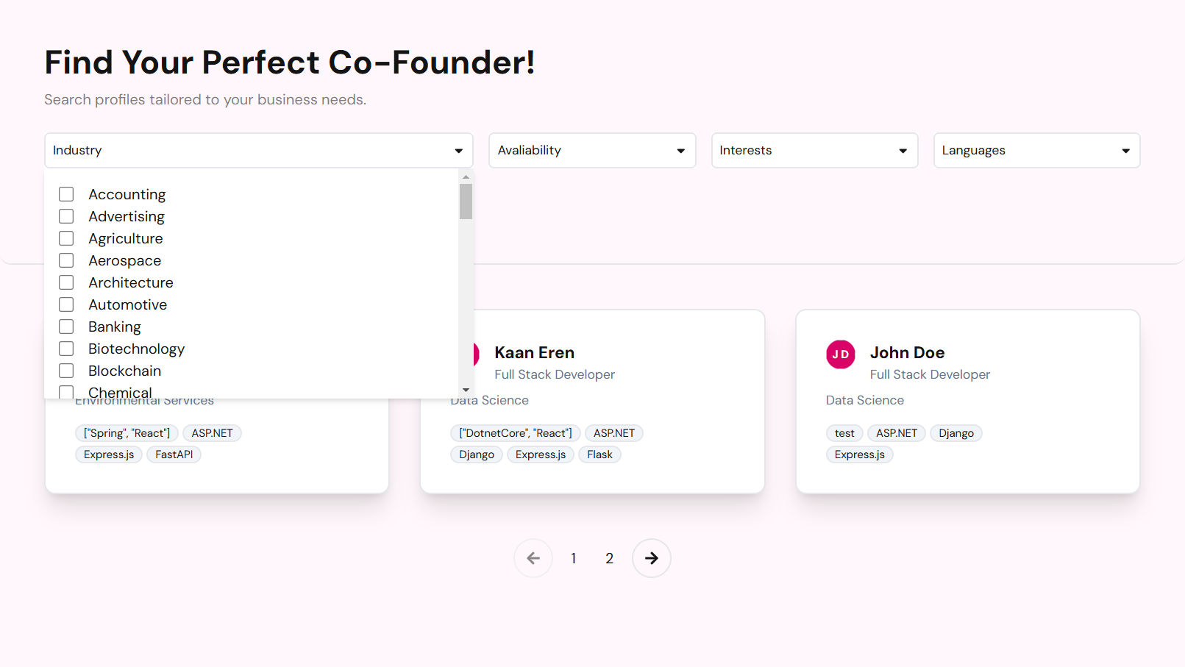Click the next page arrow icon
Screen dimensions: 1185x667
click(x=651, y=558)
